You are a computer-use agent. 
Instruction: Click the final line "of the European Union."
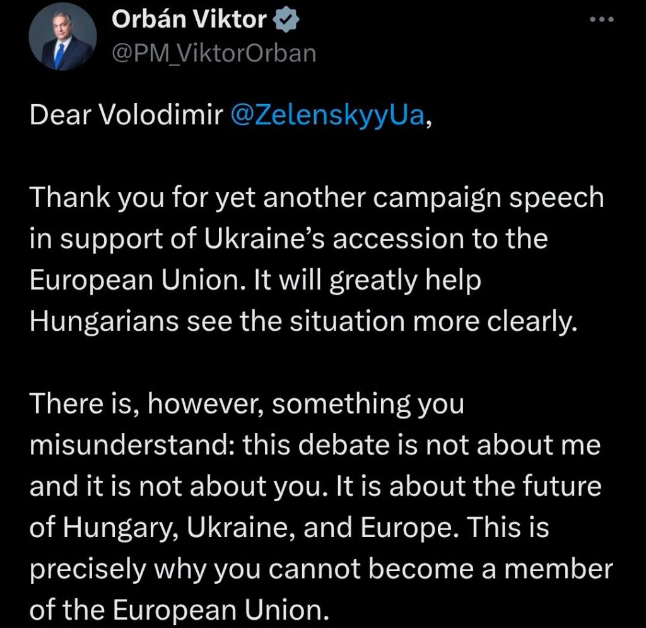[x=180, y=610]
